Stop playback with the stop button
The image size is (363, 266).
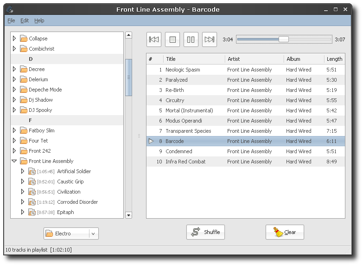(172, 39)
